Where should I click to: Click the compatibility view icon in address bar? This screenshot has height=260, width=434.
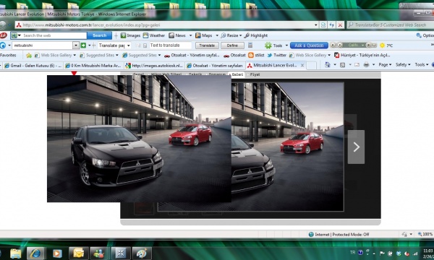click(x=323, y=25)
